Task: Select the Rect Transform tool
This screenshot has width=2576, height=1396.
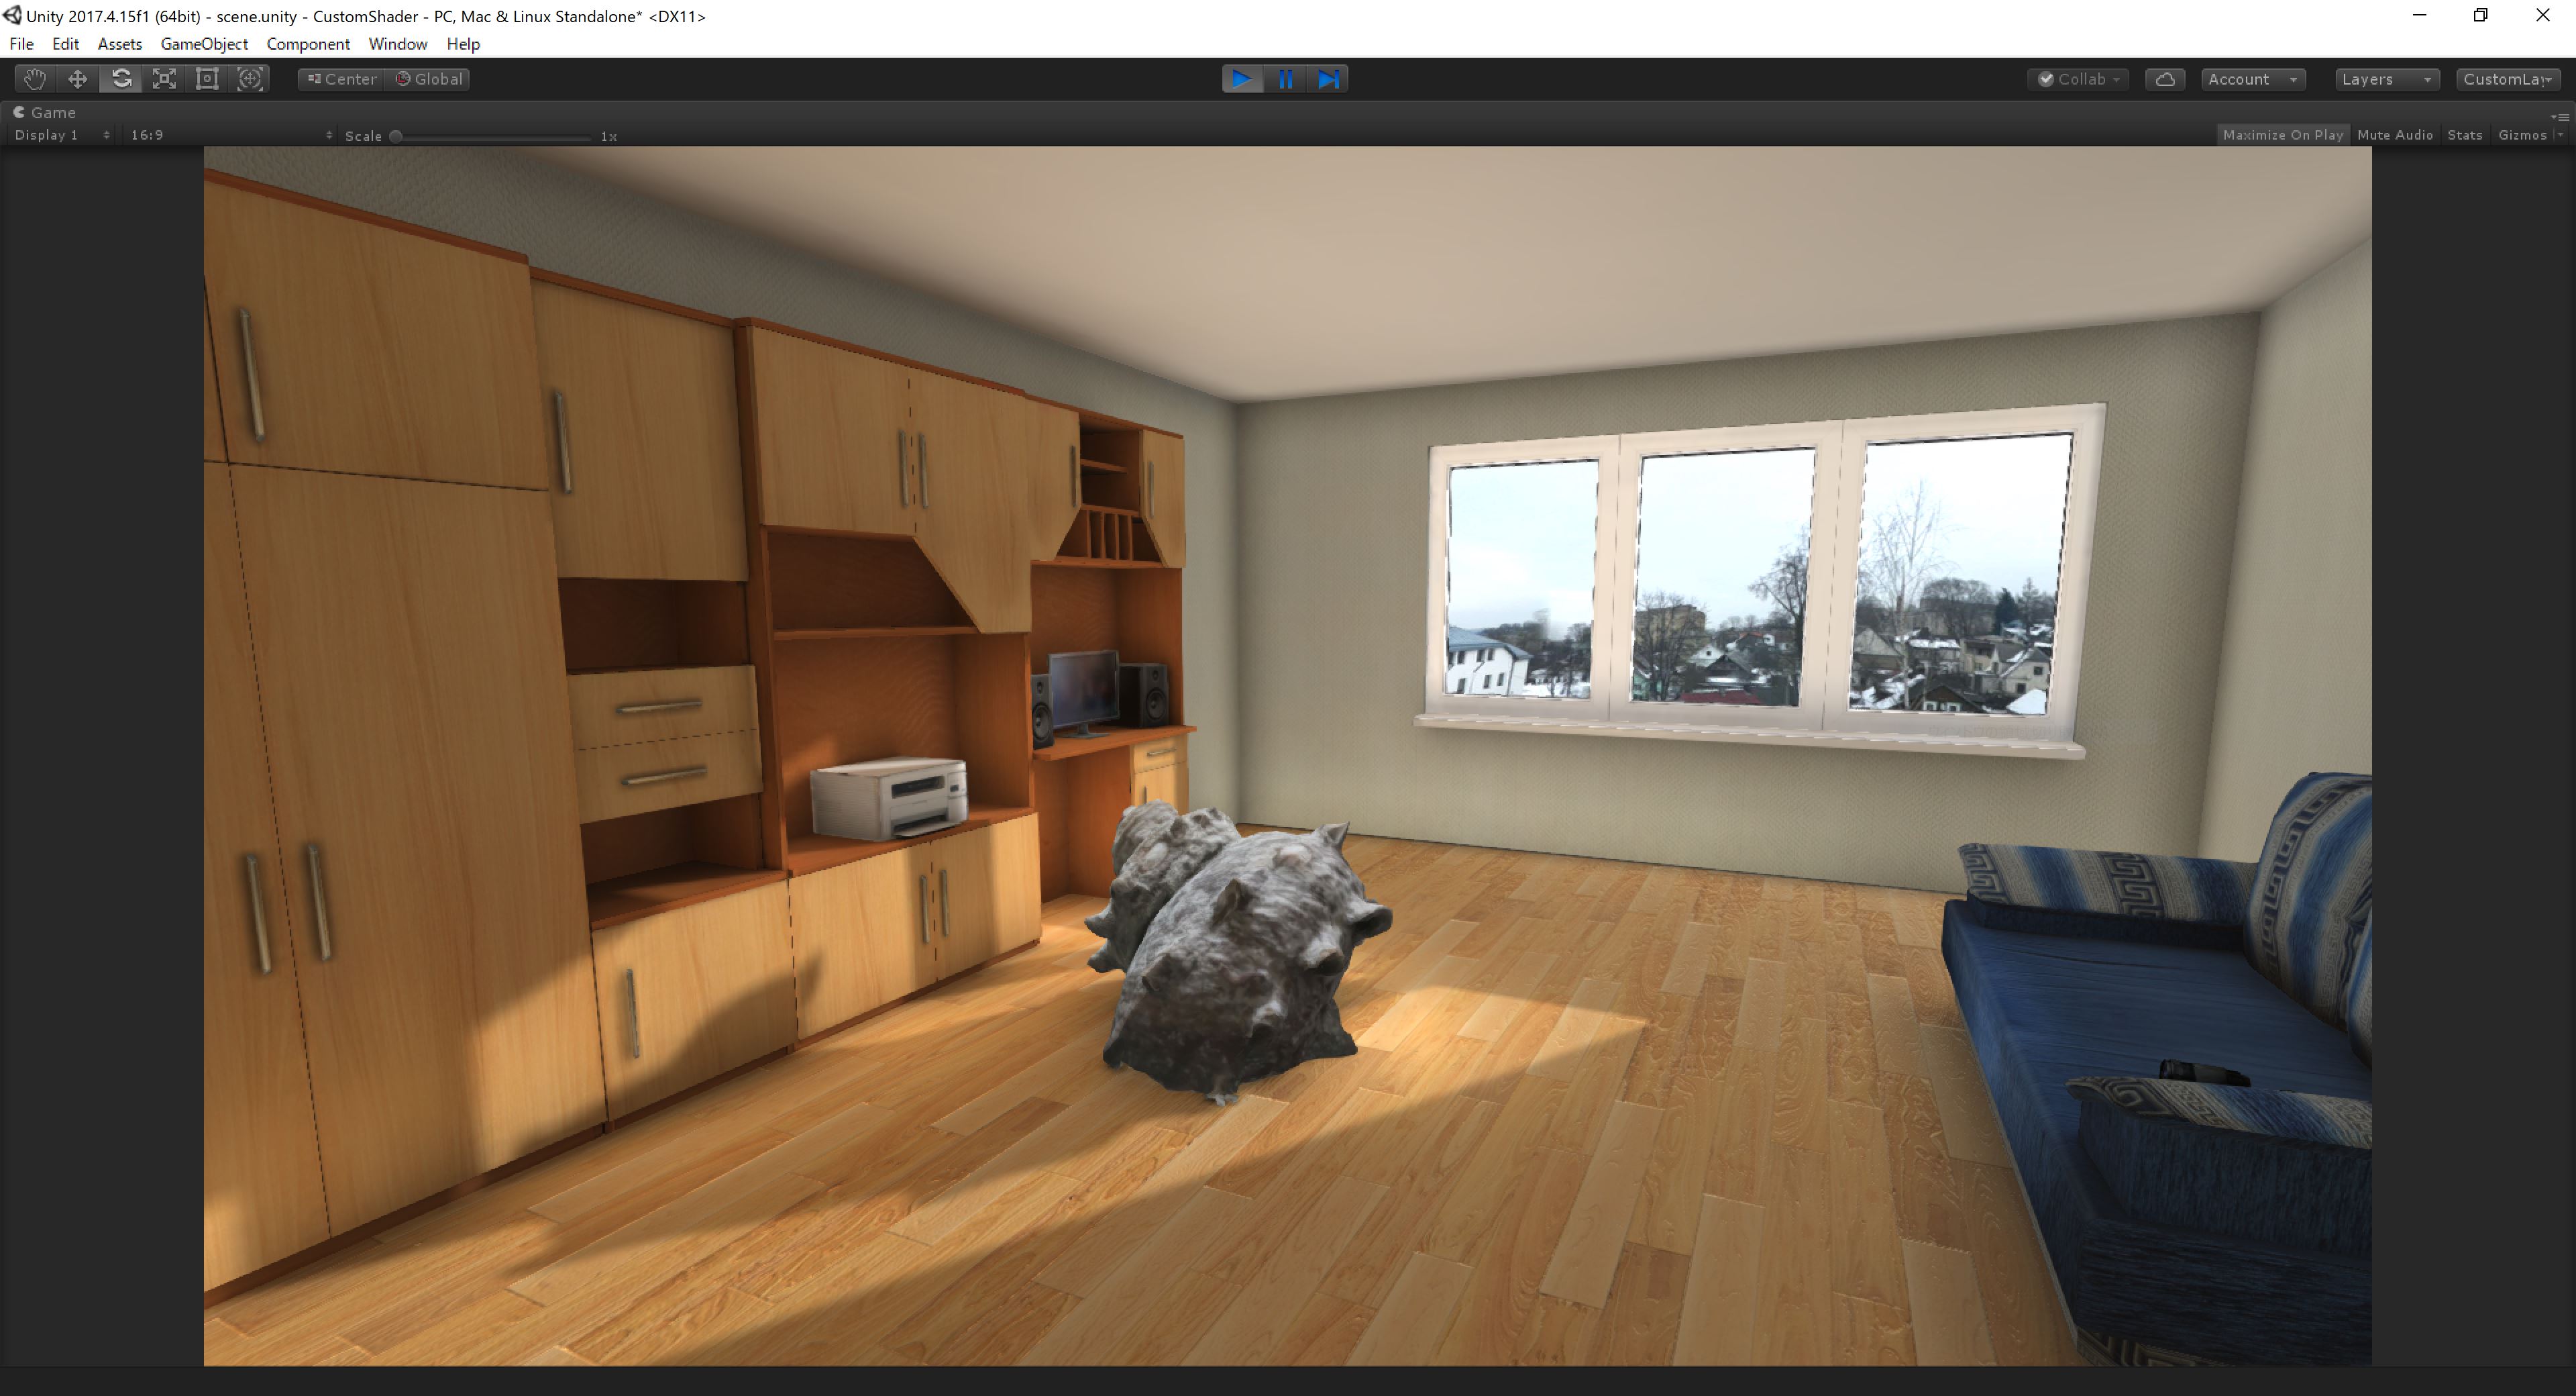Action: (206, 79)
